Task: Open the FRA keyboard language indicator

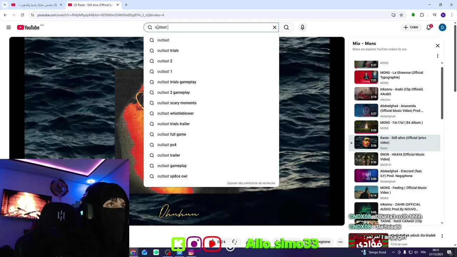Action: pyautogui.click(x=423, y=252)
